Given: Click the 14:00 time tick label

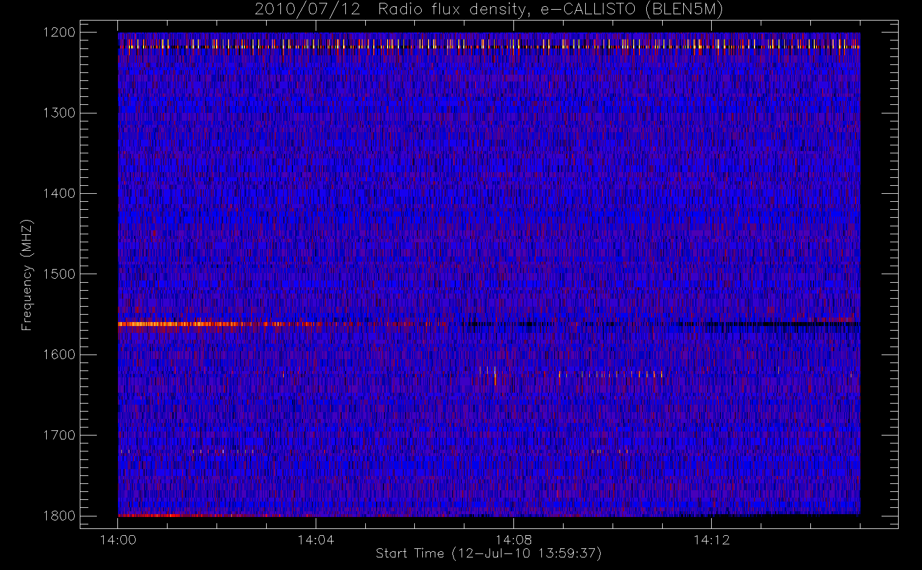Looking at the screenshot, I should 118,540.
